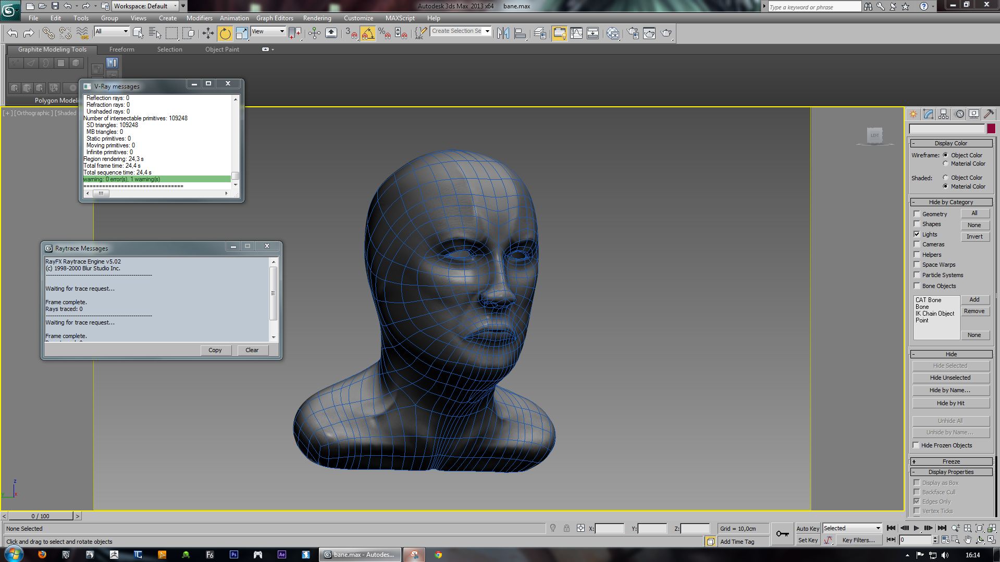Switch to the Freeform ribbon tab
The image size is (1000, 562).
(121, 49)
